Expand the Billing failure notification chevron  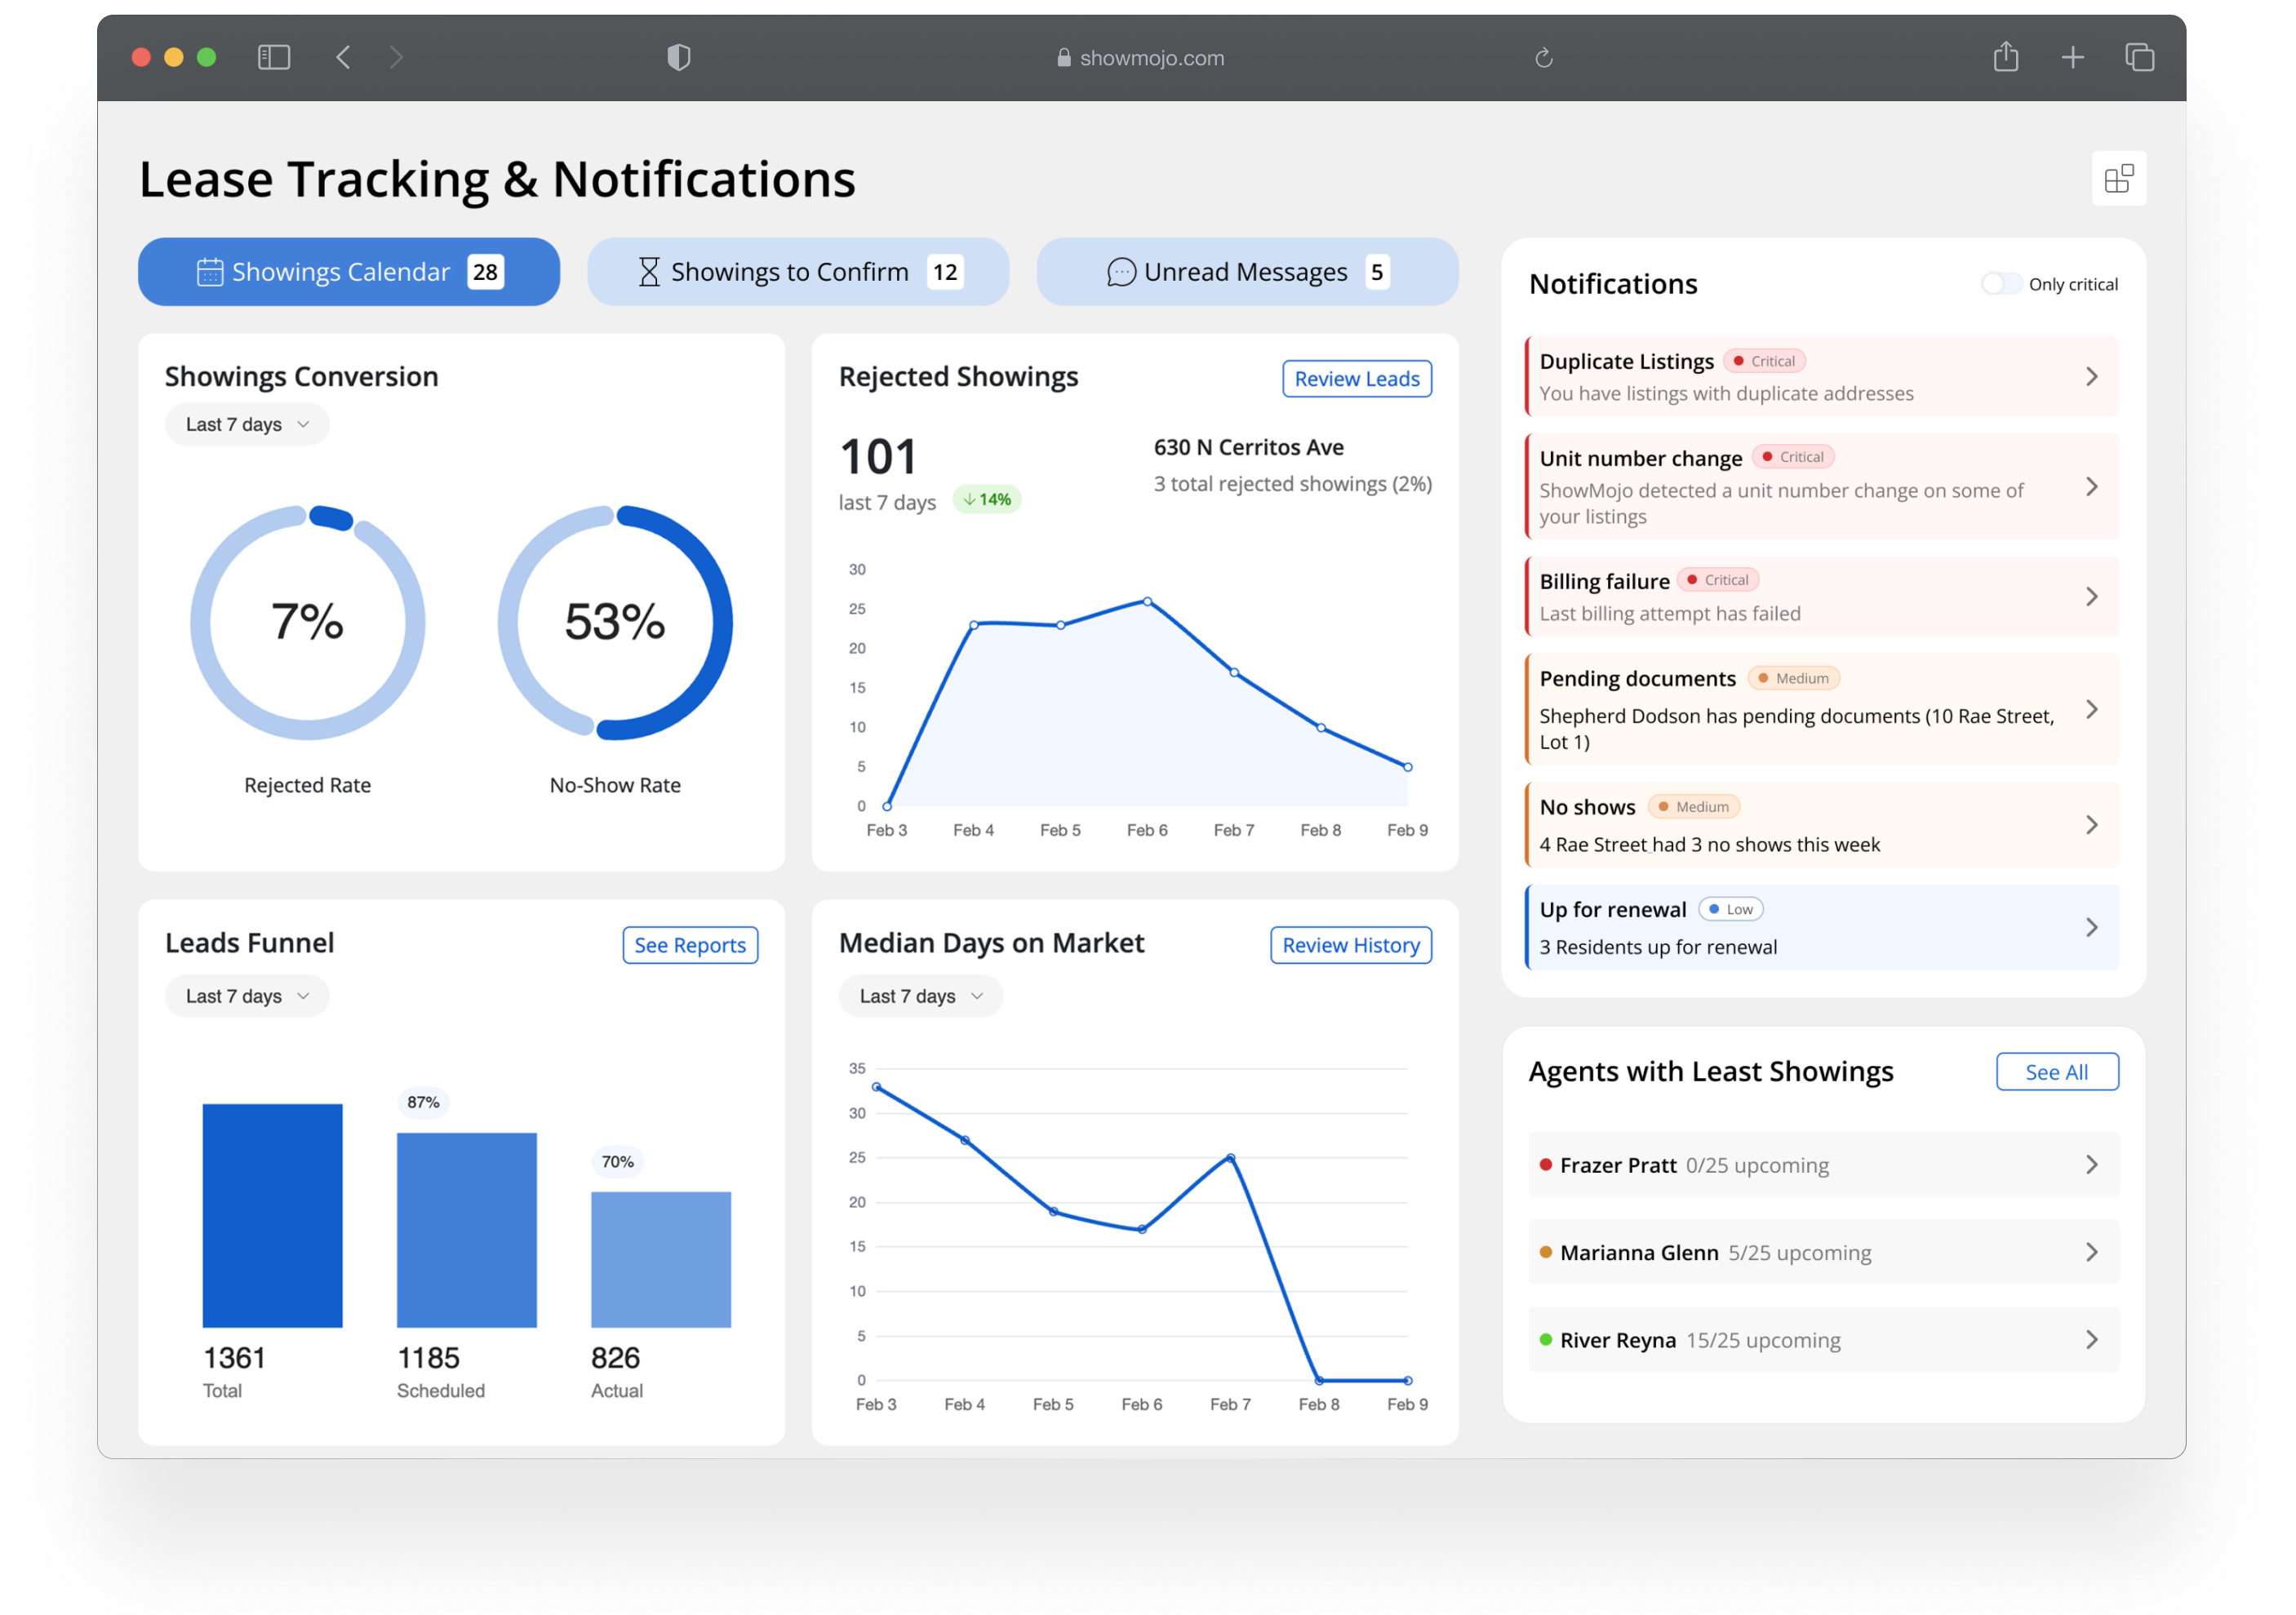[2091, 597]
